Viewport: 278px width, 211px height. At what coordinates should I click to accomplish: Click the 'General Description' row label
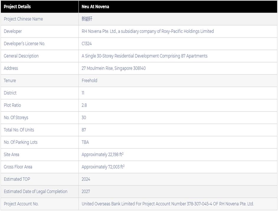(21, 56)
